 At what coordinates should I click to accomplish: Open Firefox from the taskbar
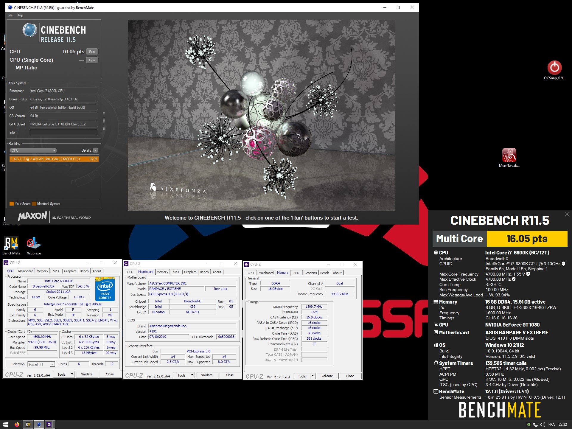point(17,425)
